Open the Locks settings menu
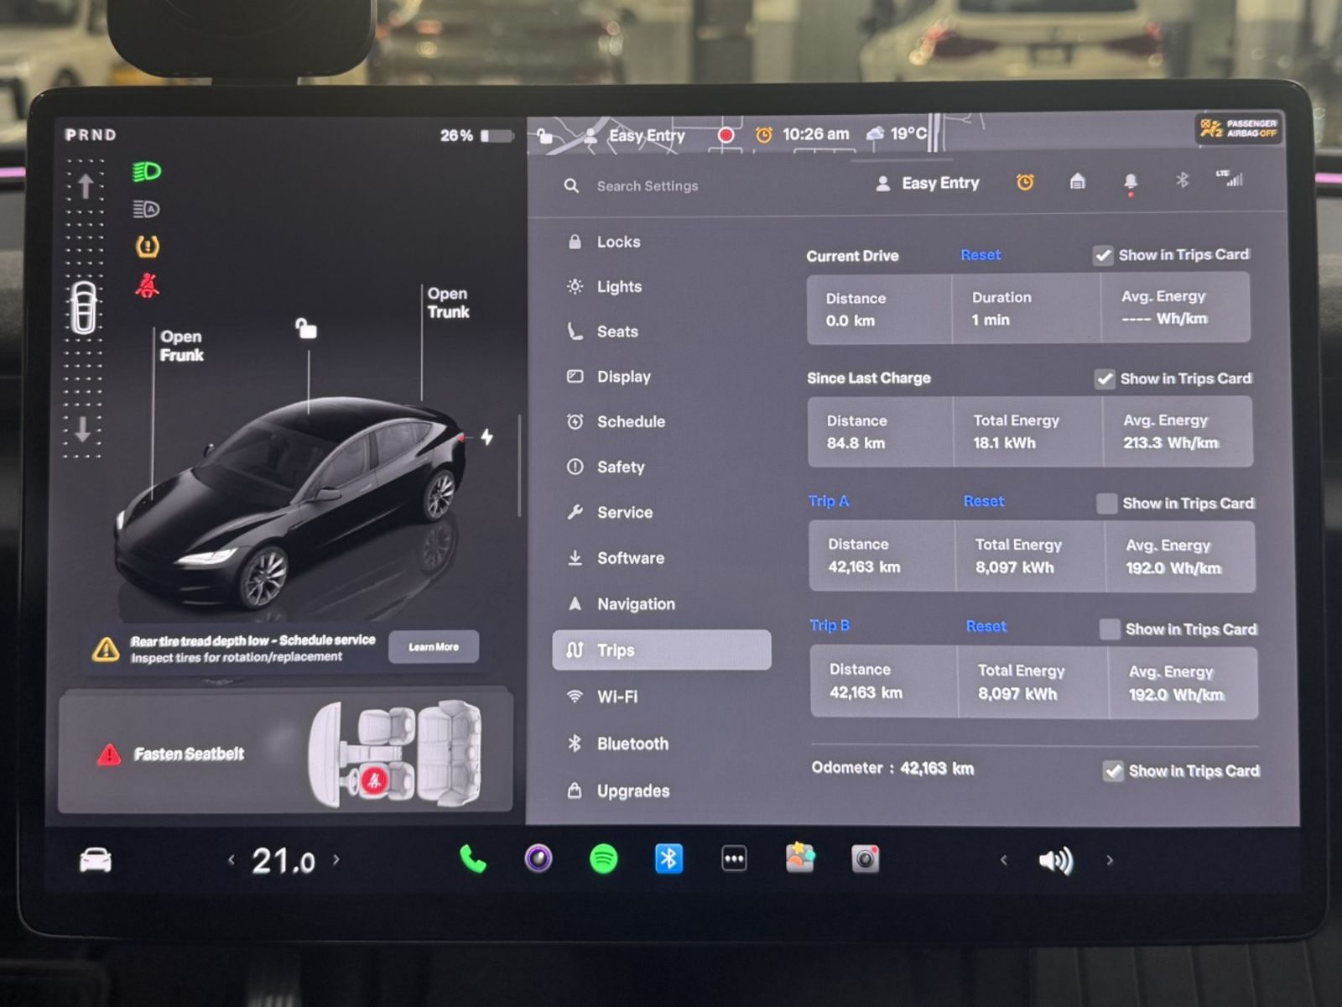This screenshot has width=1342, height=1007. click(x=663, y=242)
